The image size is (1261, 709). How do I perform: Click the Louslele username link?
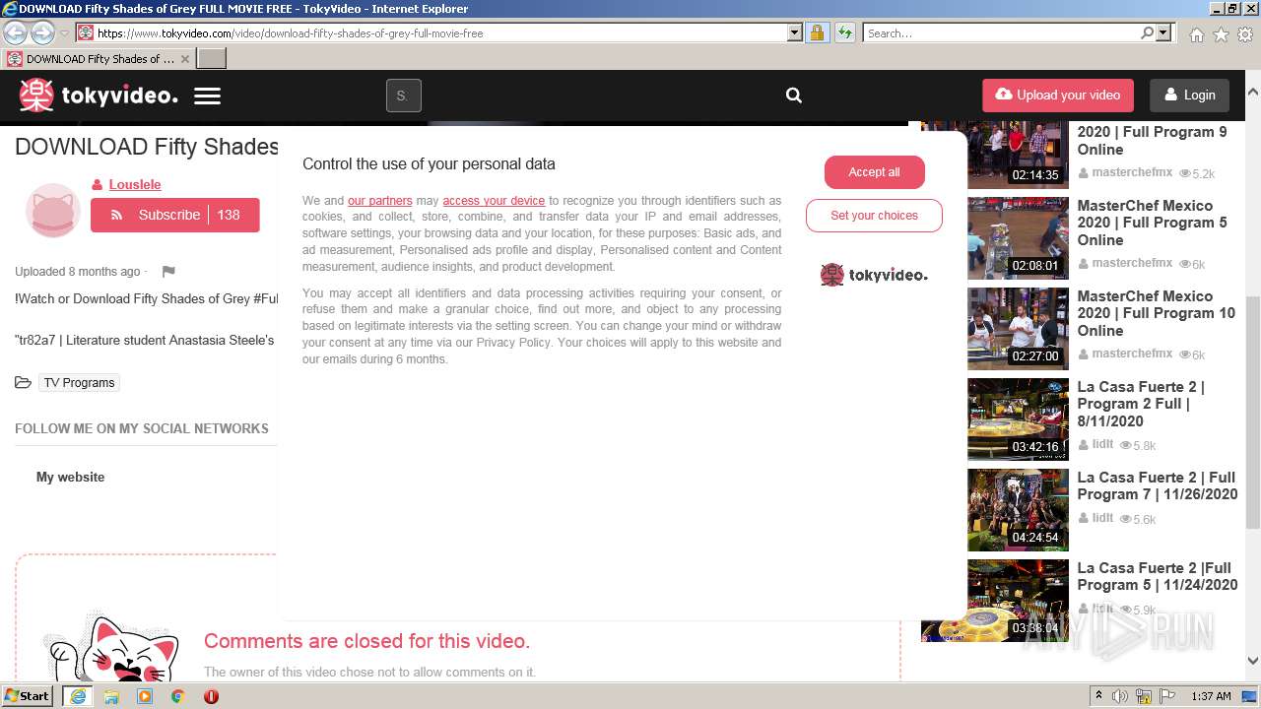pos(135,184)
